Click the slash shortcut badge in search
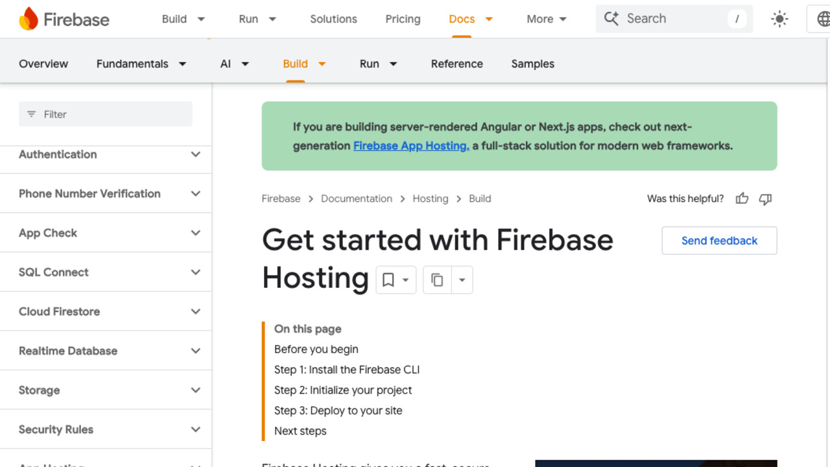 point(737,19)
